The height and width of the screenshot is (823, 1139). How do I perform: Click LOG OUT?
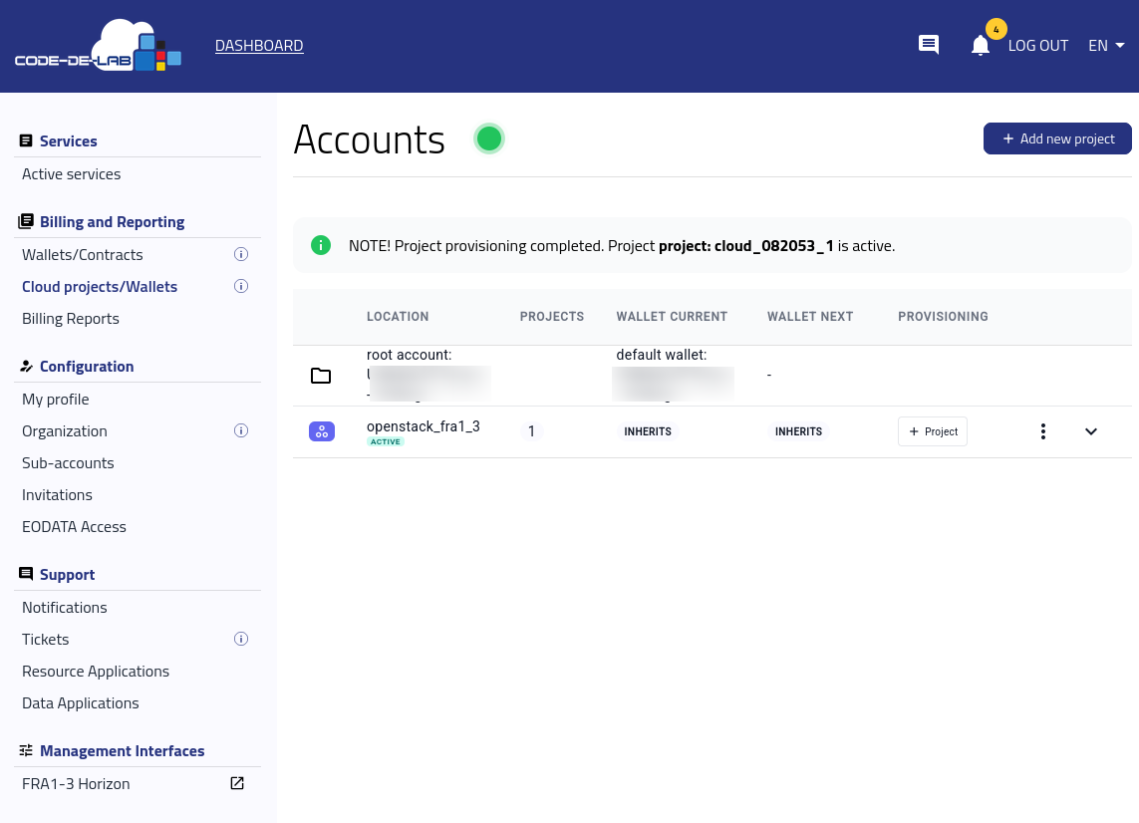1038,46
